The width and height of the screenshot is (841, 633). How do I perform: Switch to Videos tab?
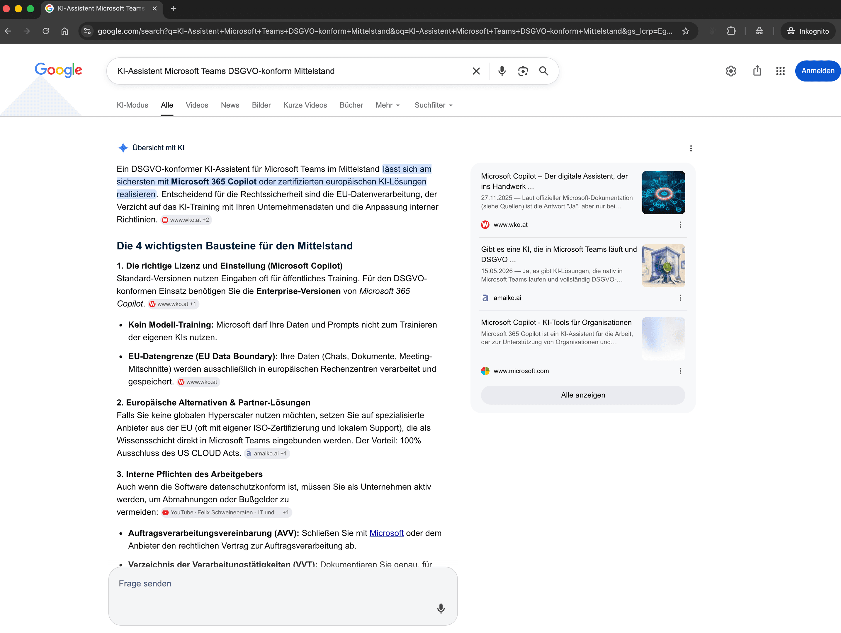(x=197, y=105)
